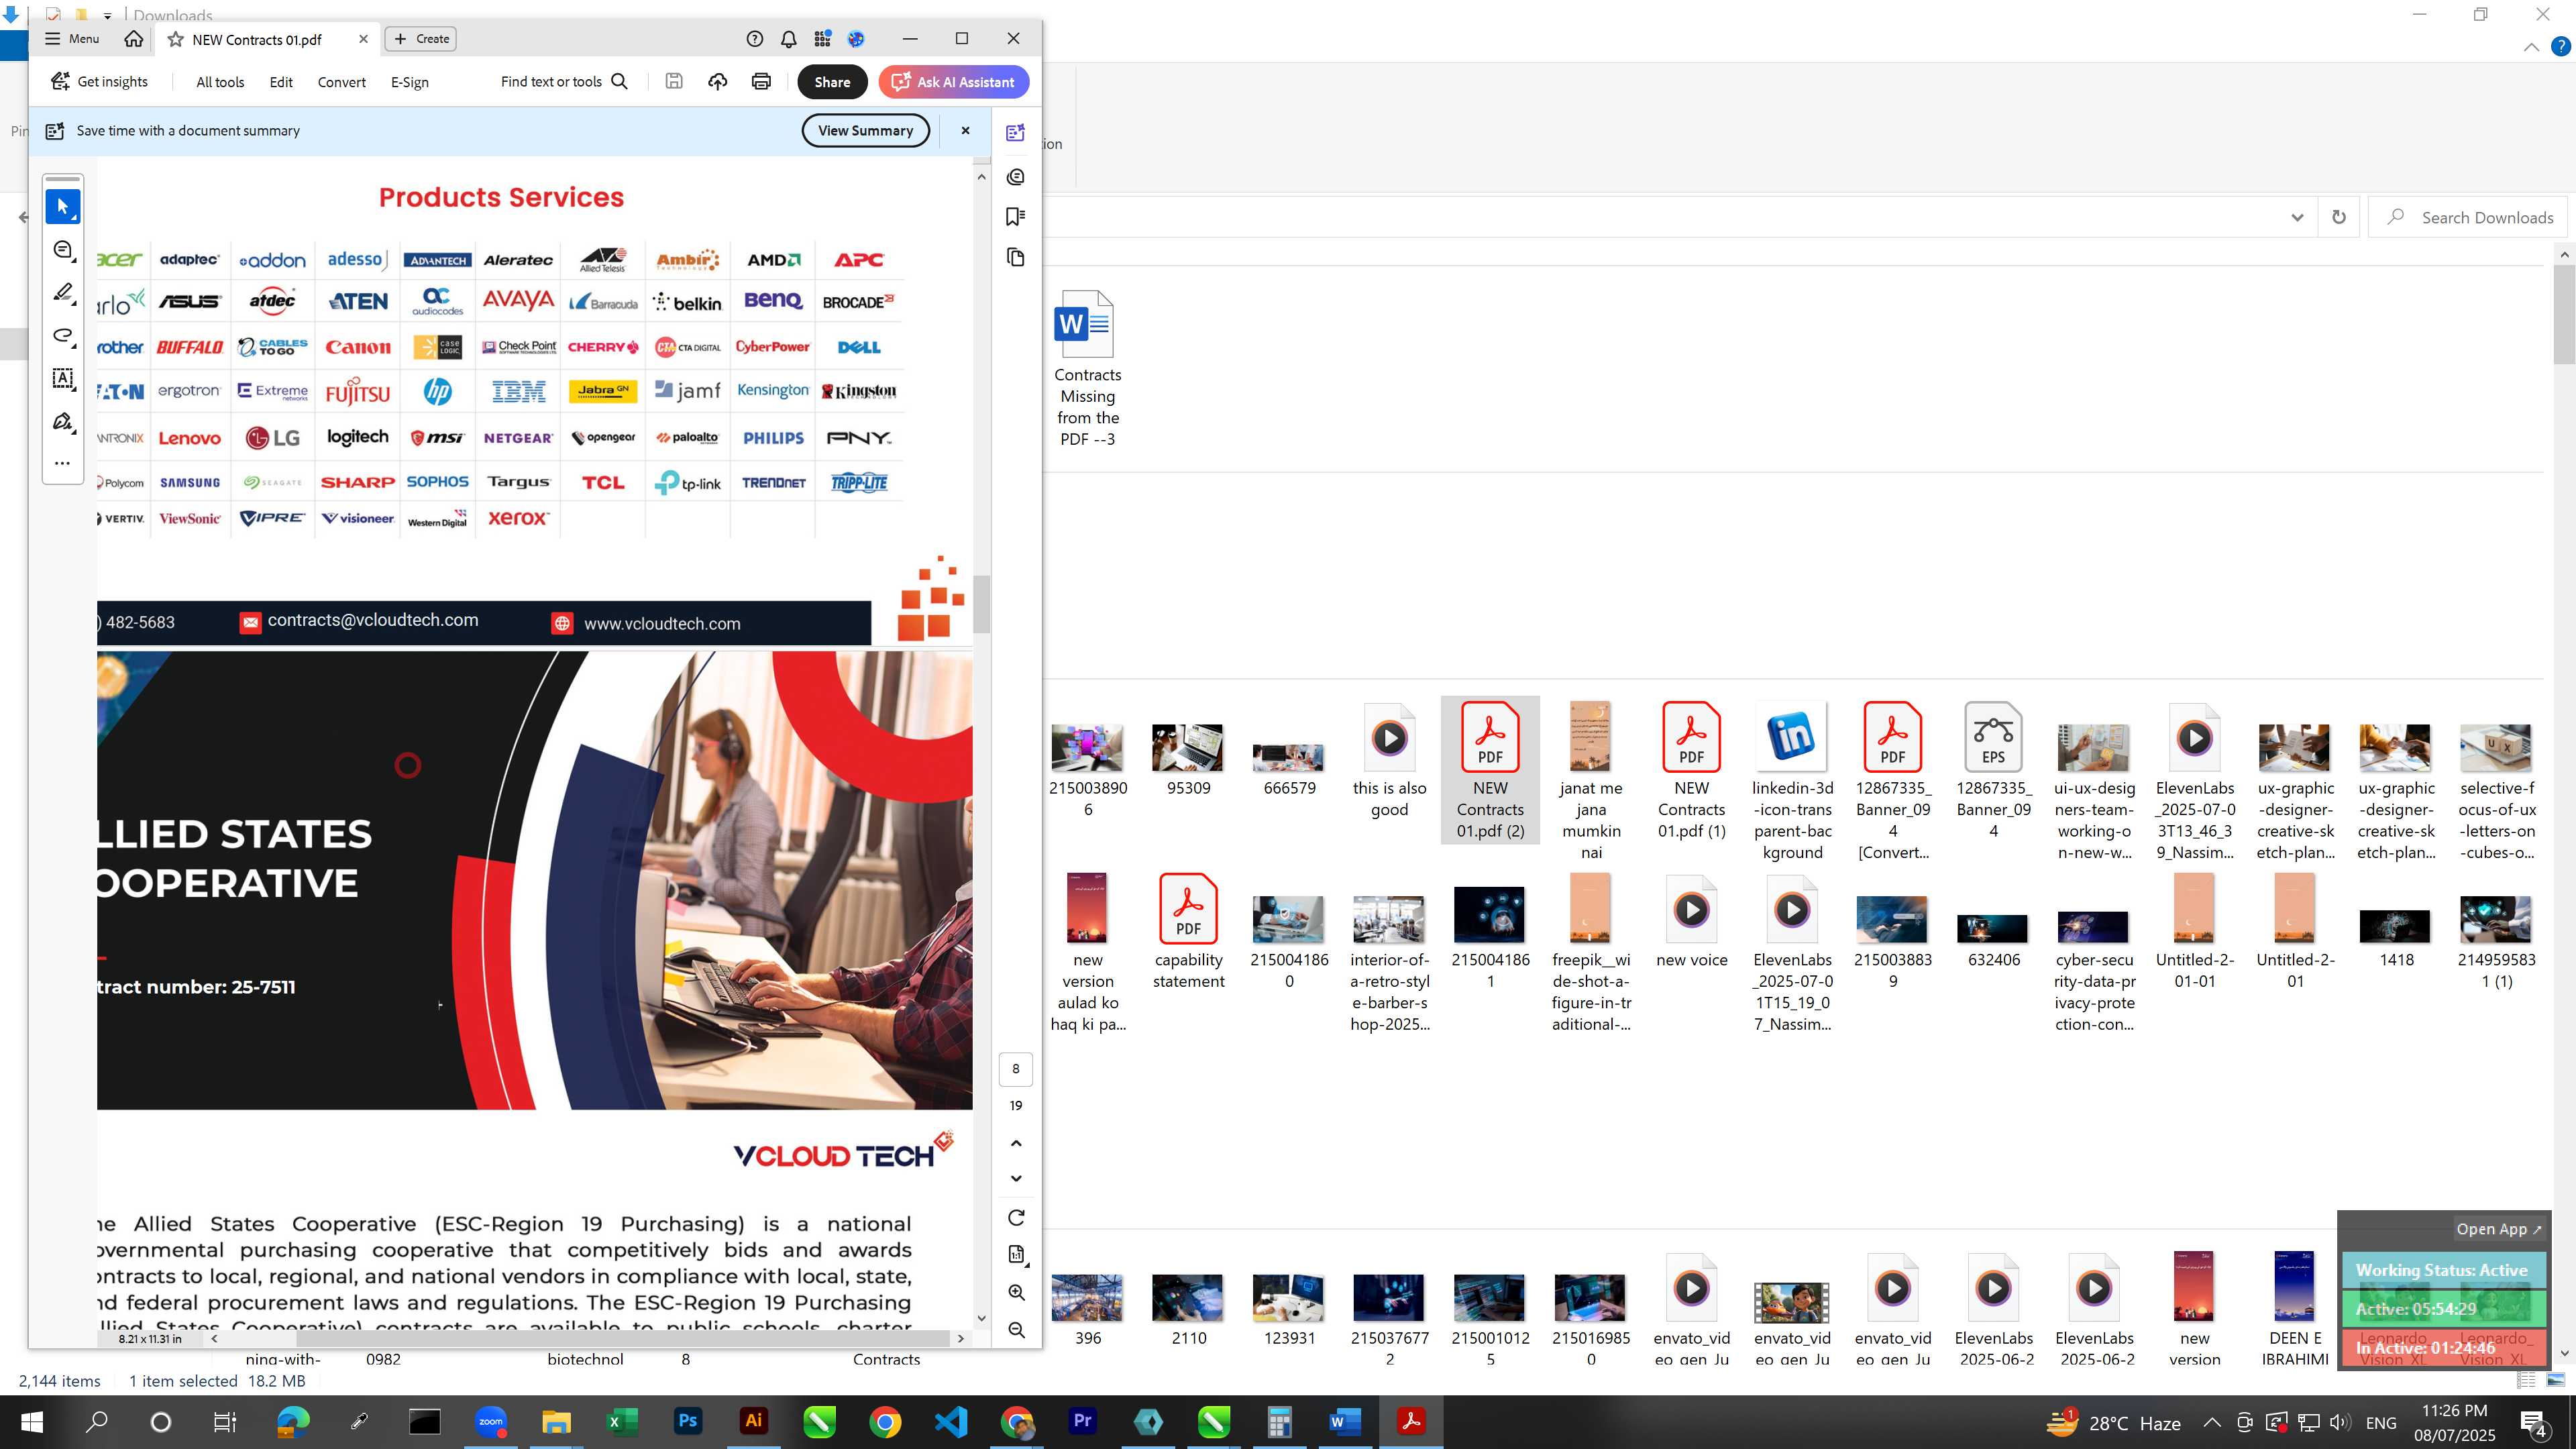Refresh the Downloads folder in Explorer

(2339, 218)
